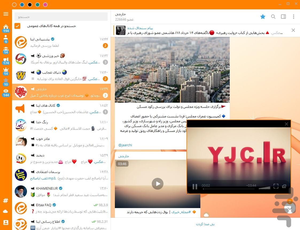
Task: Click the mute button at chat bottom
Action: point(205,224)
